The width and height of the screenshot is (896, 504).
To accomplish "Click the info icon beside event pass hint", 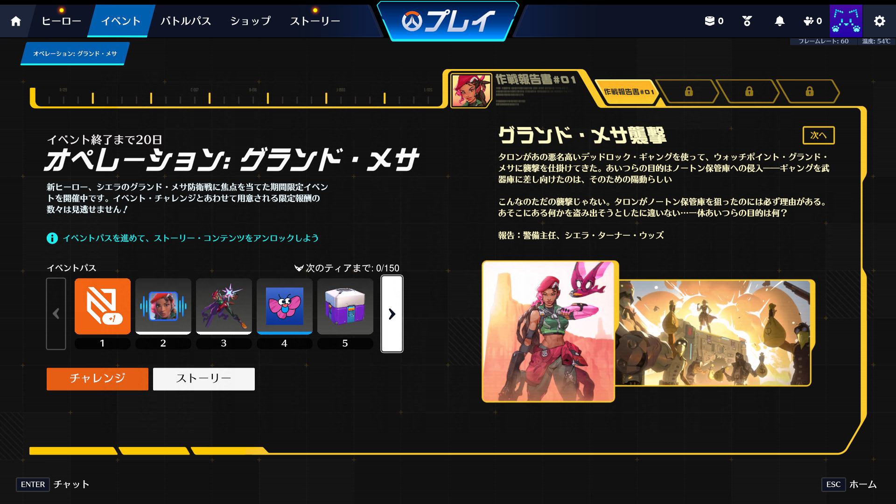I will pyautogui.click(x=52, y=238).
